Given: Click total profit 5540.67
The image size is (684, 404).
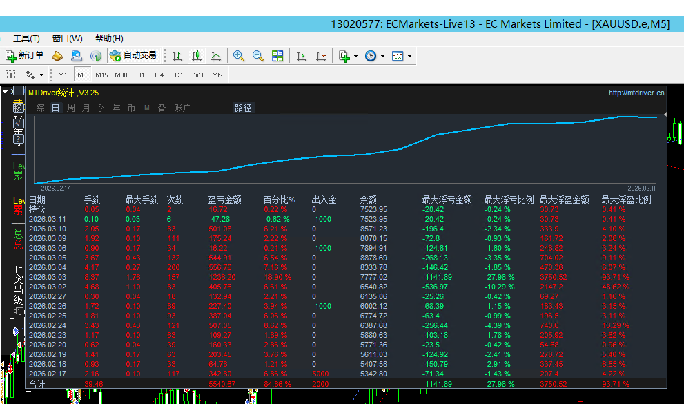Looking at the screenshot, I should pyautogui.click(x=222, y=384).
